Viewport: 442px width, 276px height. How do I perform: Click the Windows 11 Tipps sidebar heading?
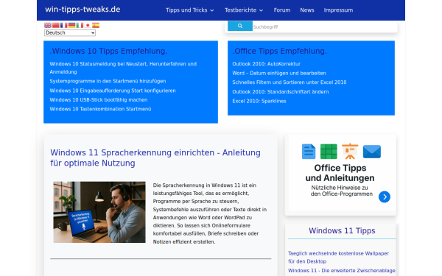tap(342, 230)
